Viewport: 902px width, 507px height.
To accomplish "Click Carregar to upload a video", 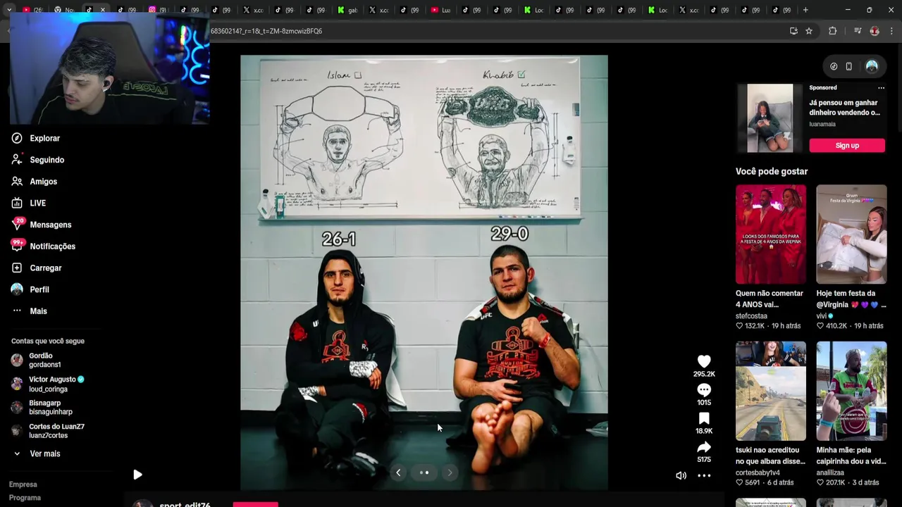I will (37, 268).
